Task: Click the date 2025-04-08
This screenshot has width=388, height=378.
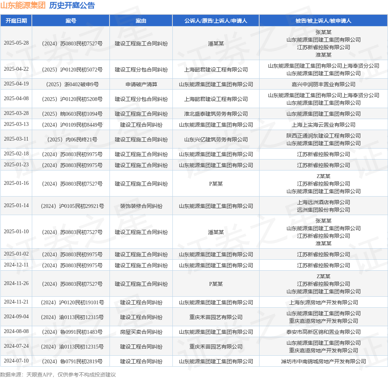Action: pyautogui.click(x=16, y=99)
